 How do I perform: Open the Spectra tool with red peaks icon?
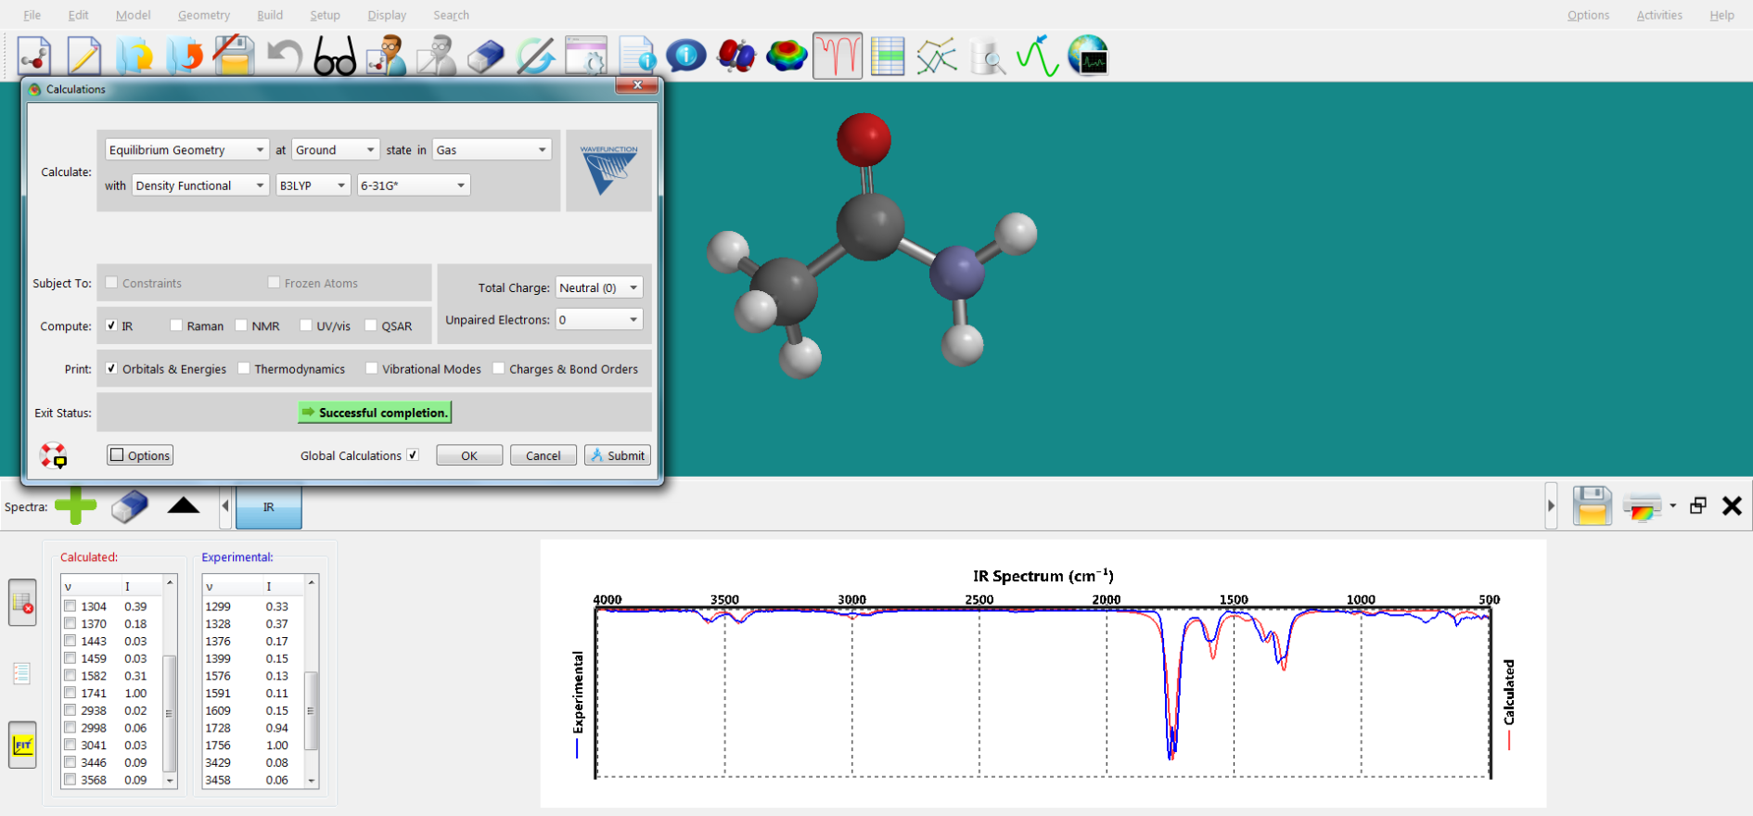[838, 57]
